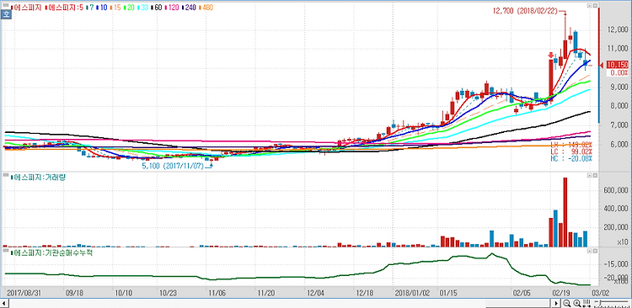Click institutional net-buy panel maximize icon

click(x=589, y=251)
